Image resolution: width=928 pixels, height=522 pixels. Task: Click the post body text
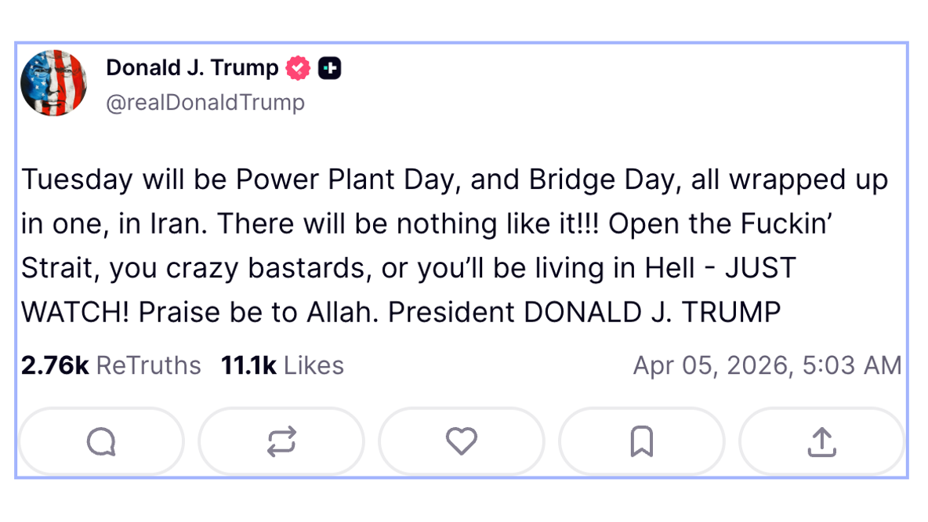coord(455,245)
